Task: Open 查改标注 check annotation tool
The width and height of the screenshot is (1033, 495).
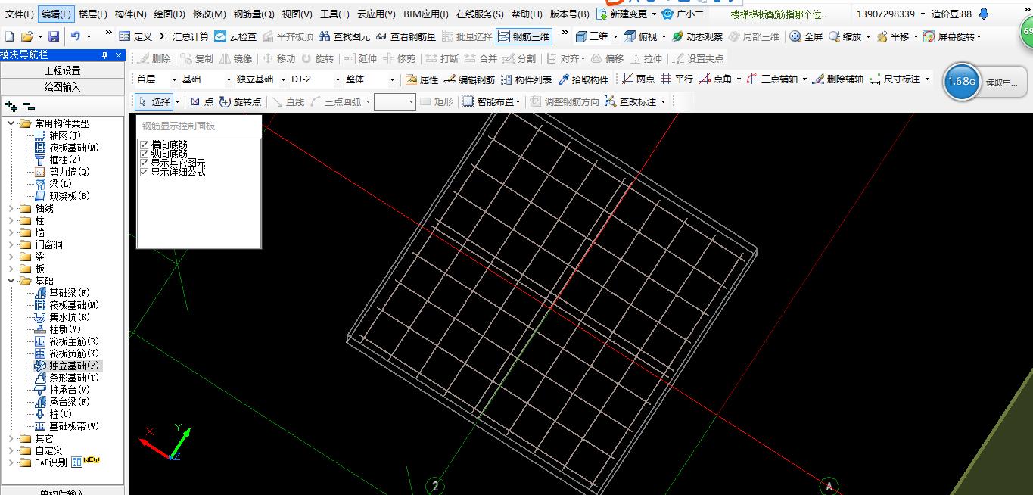Action: point(631,101)
